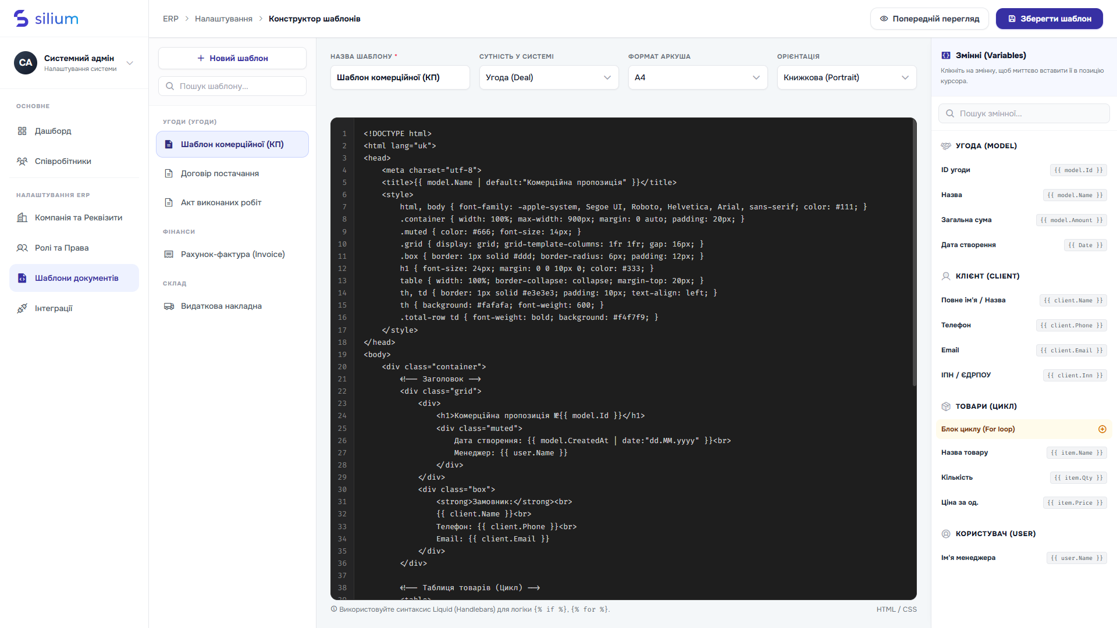
Task: Select the Рахунок-фактура (Invoice) template
Action: [232, 254]
